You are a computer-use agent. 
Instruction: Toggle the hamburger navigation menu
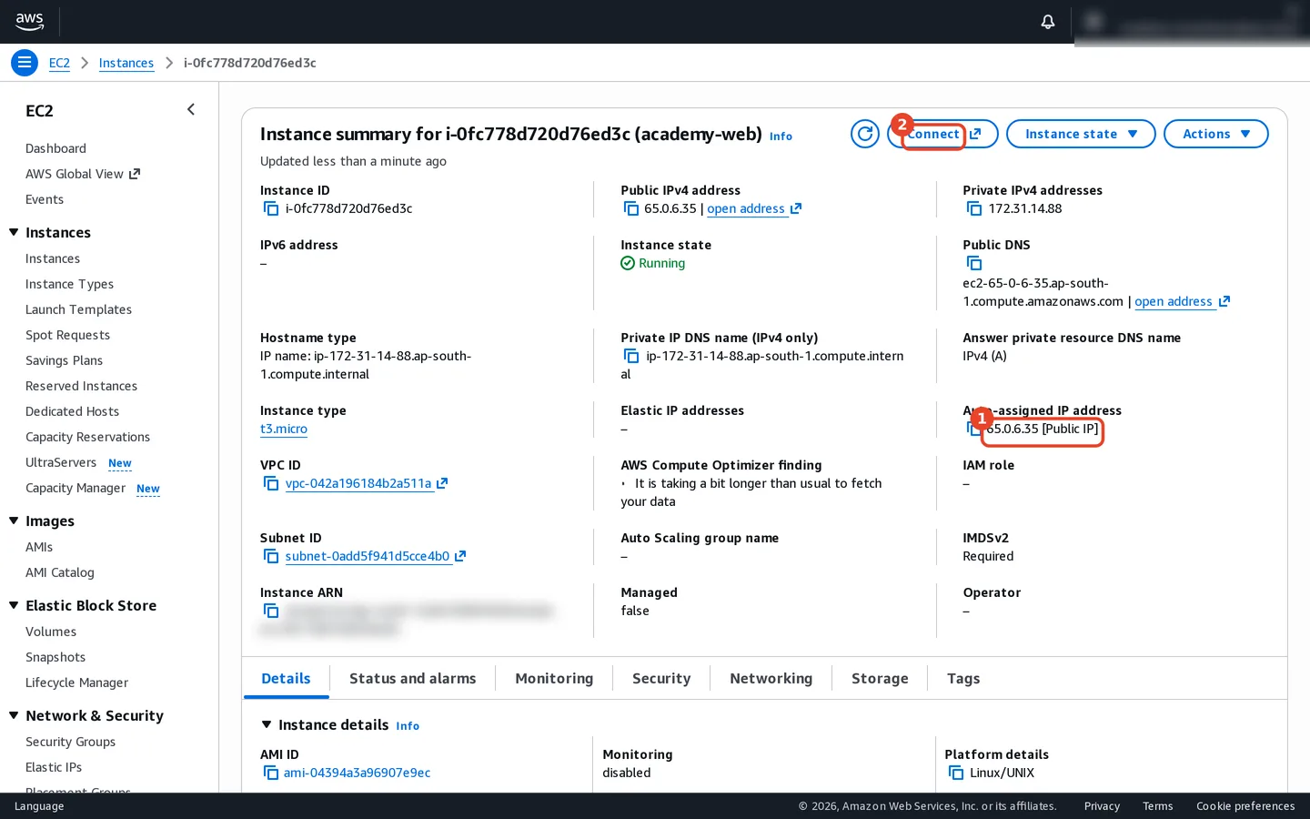point(25,63)
